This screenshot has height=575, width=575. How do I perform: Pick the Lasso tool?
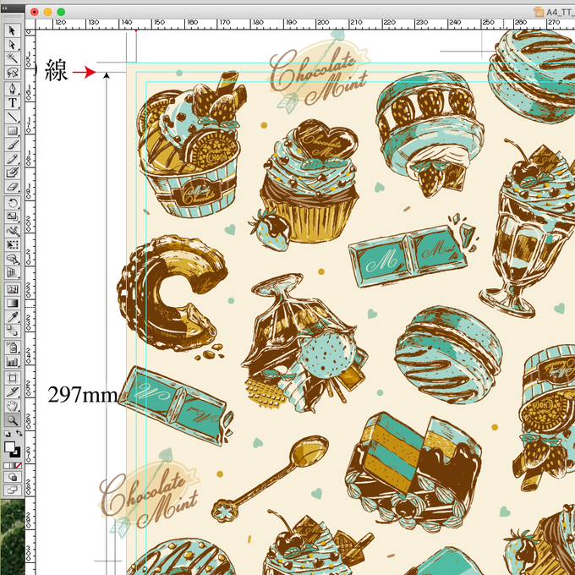[12, 72]
